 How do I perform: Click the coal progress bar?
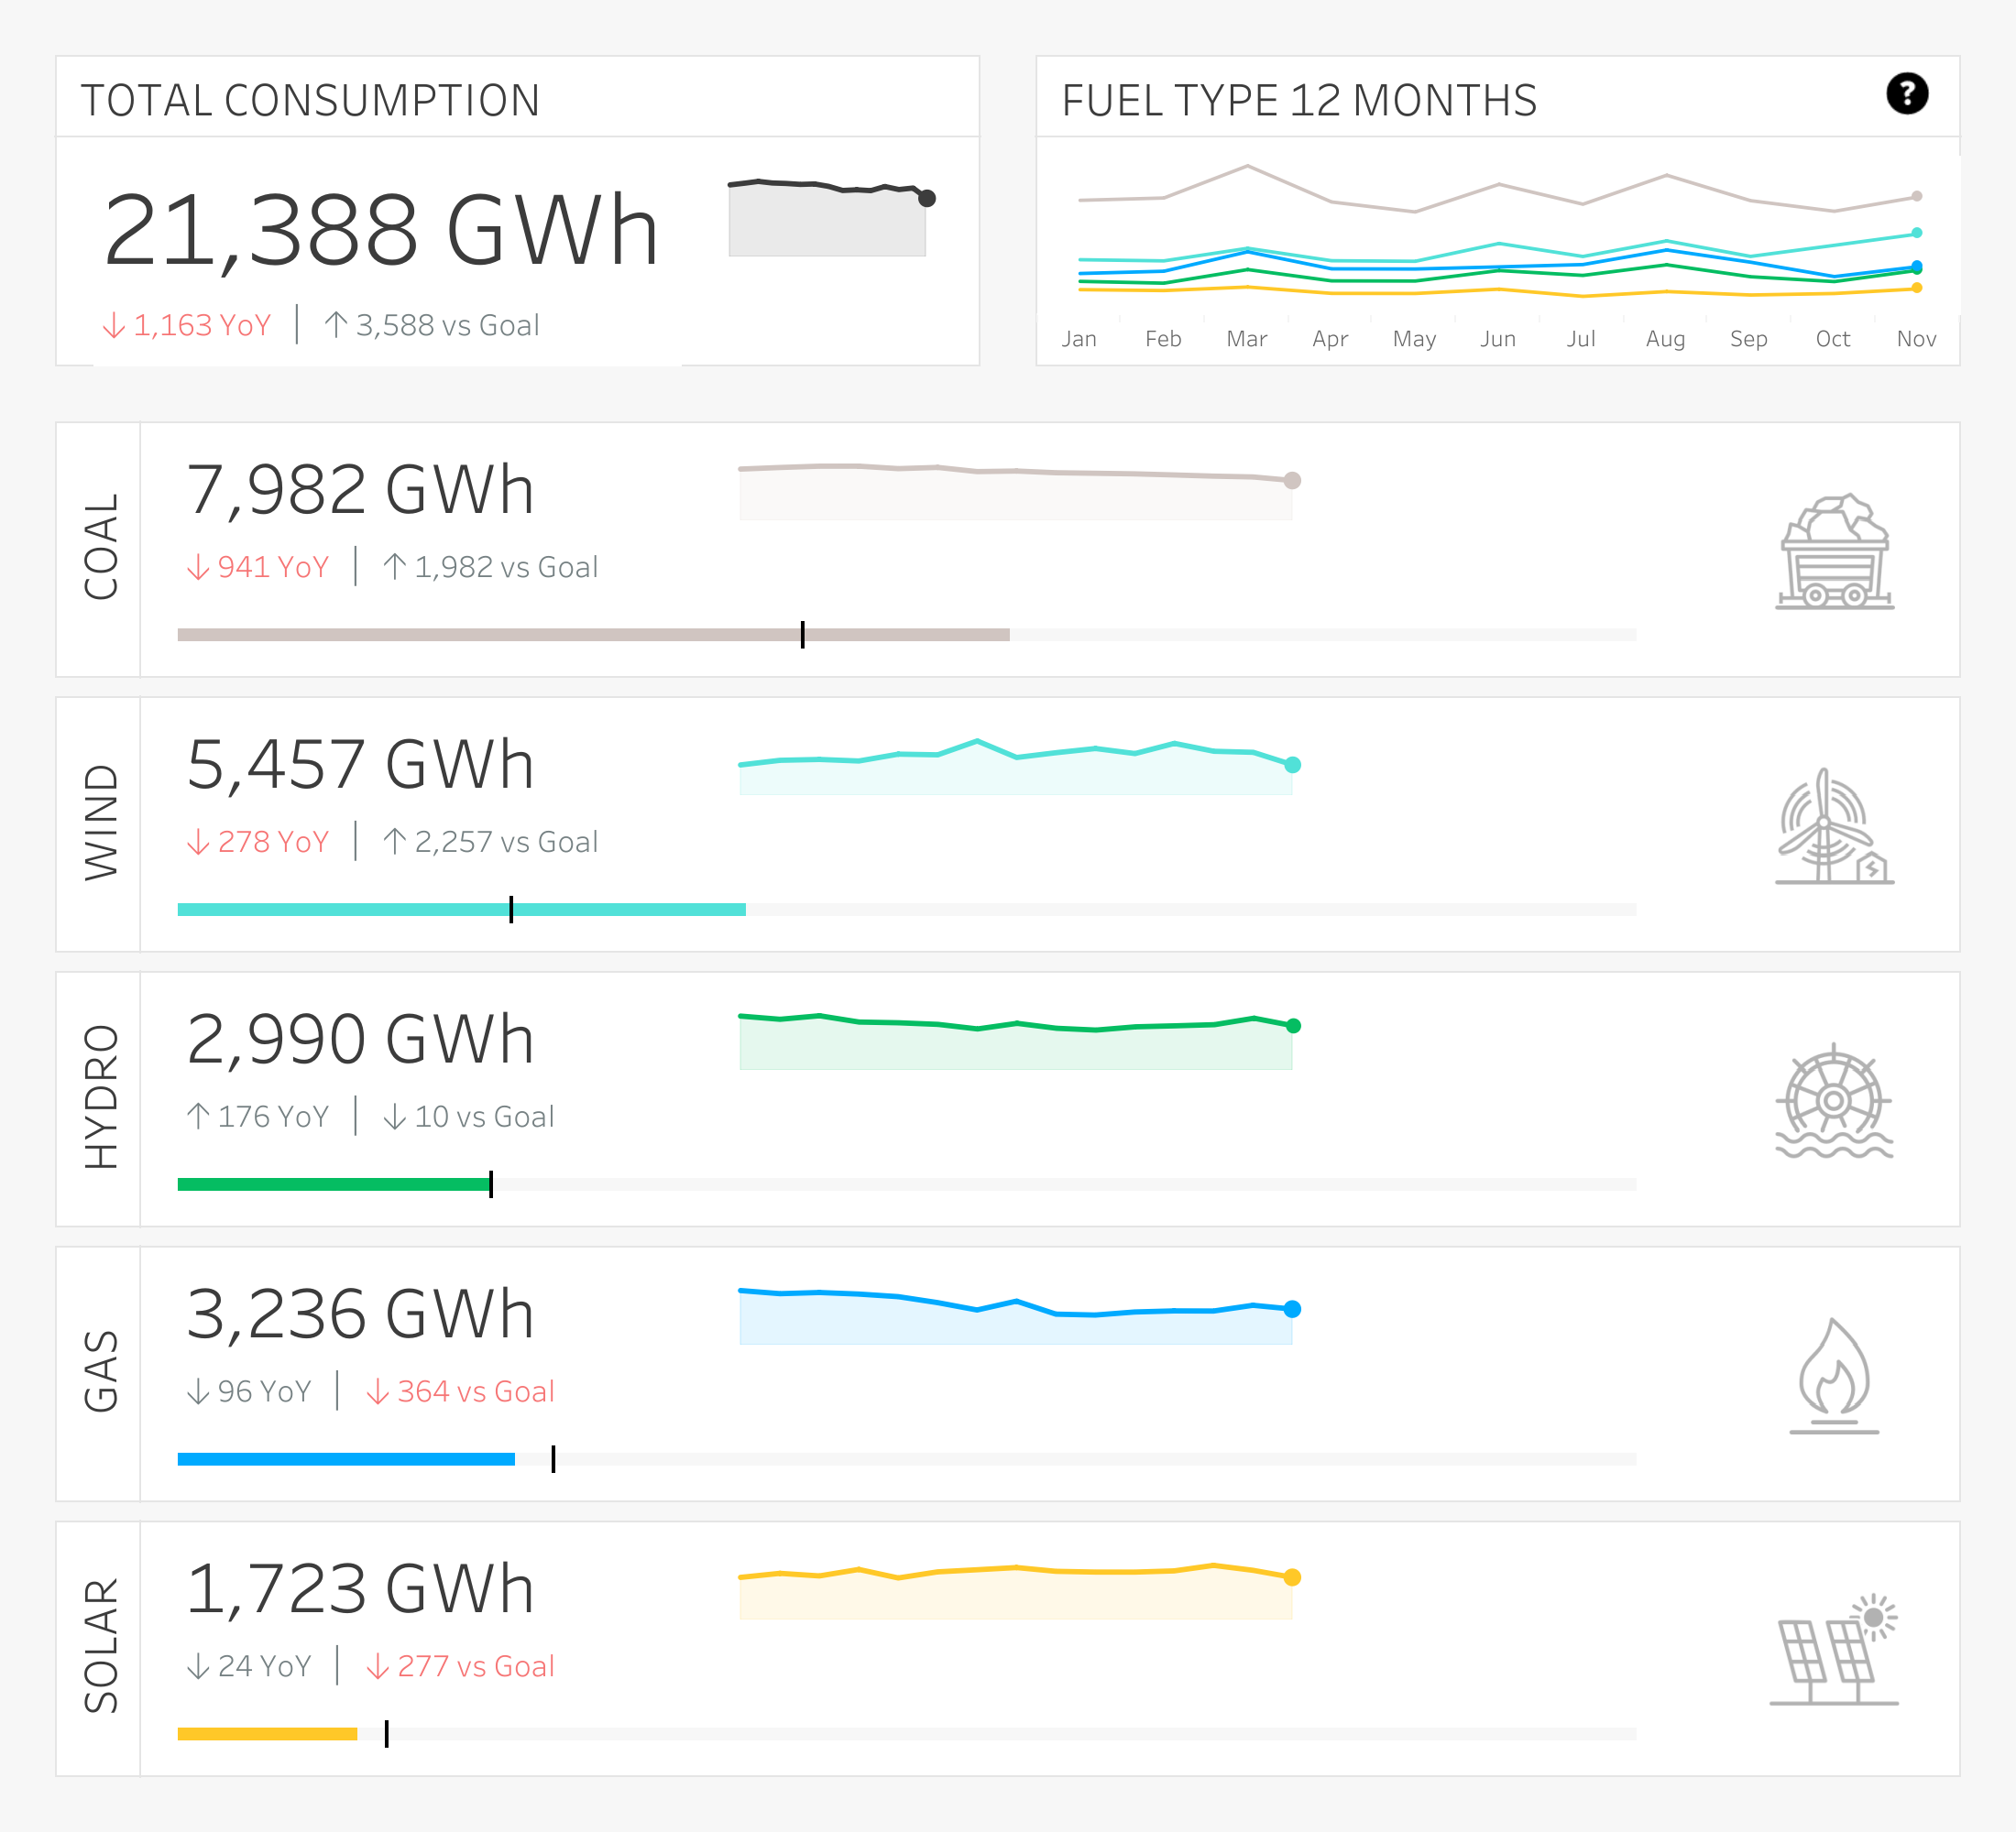(907, 635)
